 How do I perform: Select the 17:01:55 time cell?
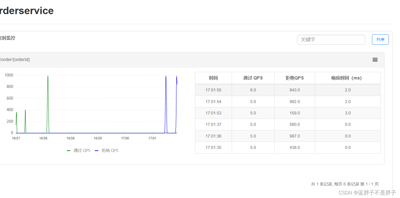[213, 90]
